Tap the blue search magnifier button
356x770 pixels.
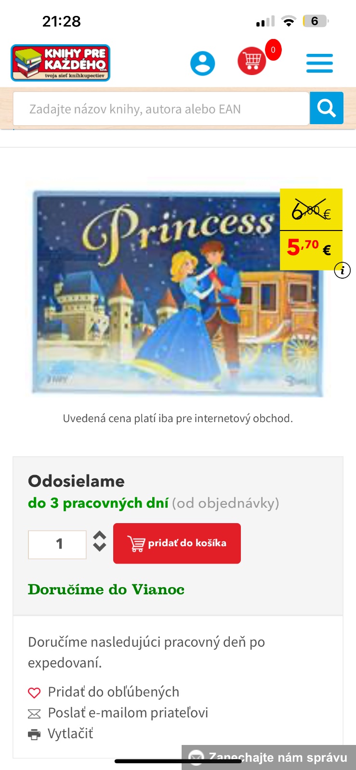click(326, 108)
